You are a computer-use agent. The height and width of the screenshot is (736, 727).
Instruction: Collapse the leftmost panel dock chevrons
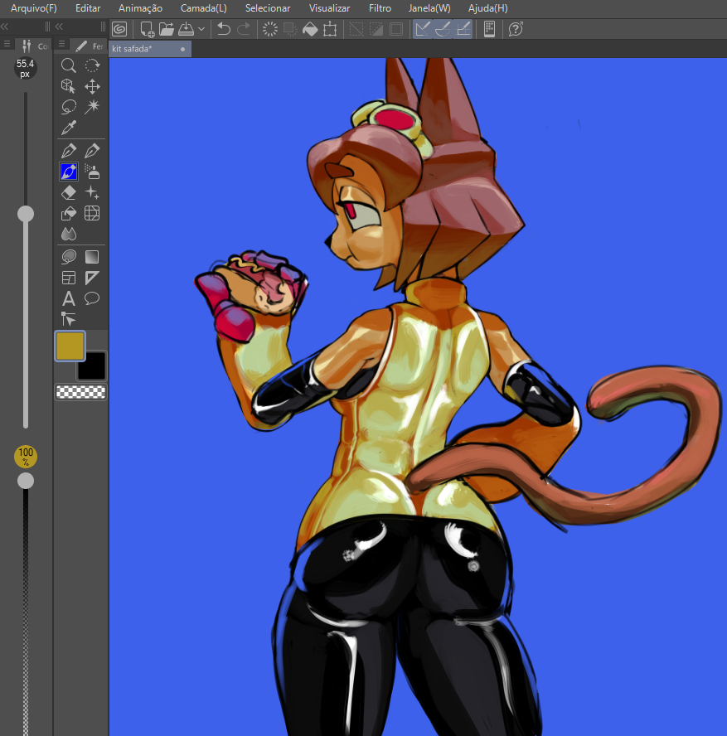click(x=5, y=27)
